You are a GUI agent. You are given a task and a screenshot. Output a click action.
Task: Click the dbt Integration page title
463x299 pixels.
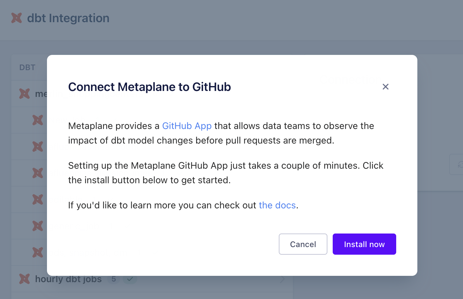(68, 18)
